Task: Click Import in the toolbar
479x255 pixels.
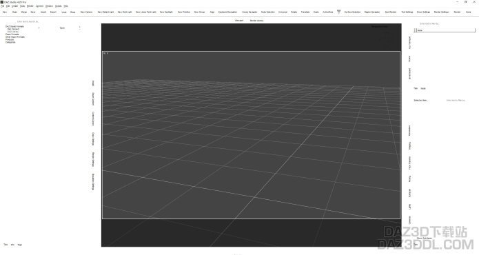Action: click(43, 12)
